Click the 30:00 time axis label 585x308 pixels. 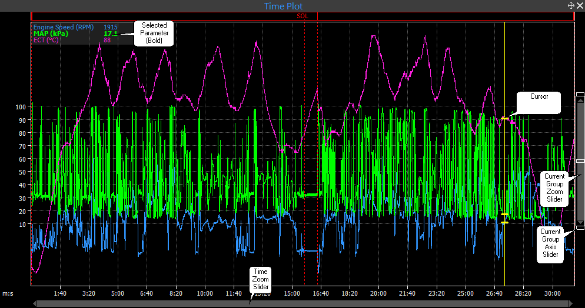tap(552, 293)
